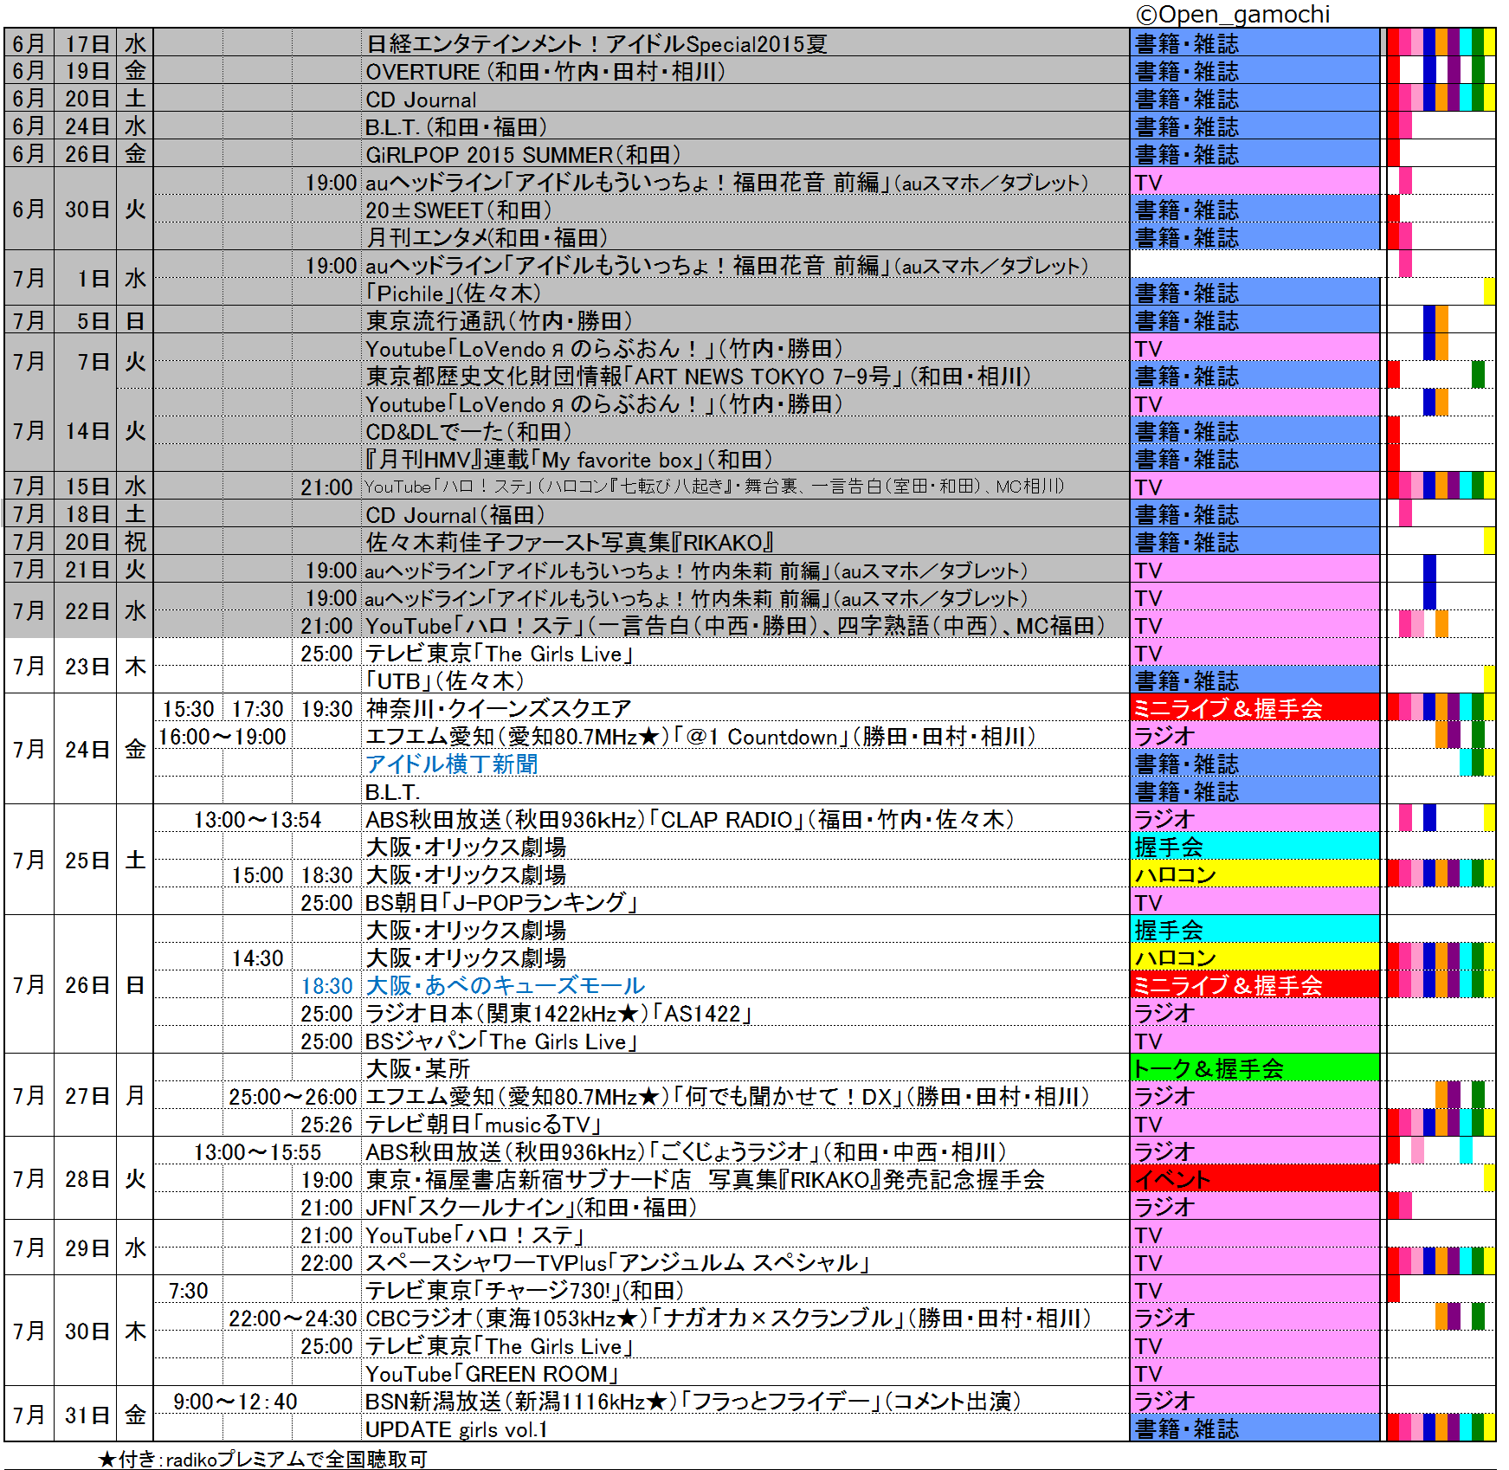The height and width of the screenshot is (1470, 1509).
Task: Click the time cell 9:00～12:40
Action: click(235, 1401)
